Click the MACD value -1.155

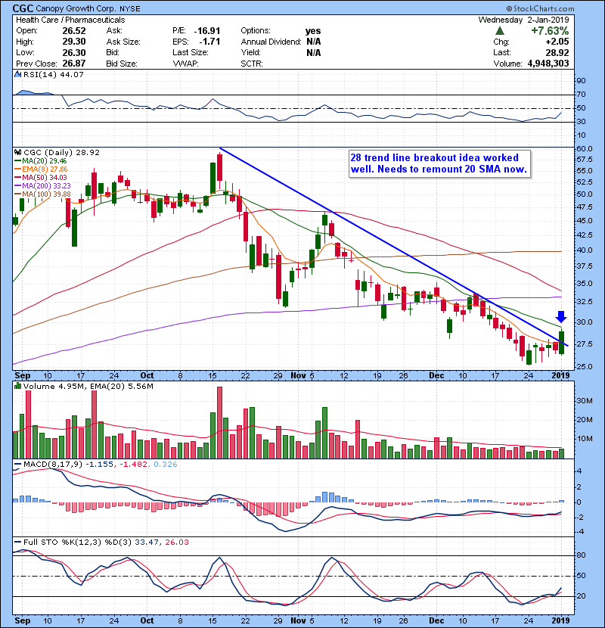pos(100,465)
